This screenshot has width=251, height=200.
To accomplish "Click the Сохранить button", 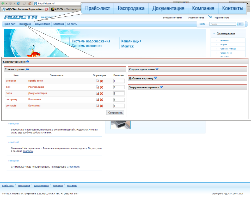I will tap(115, 113).
